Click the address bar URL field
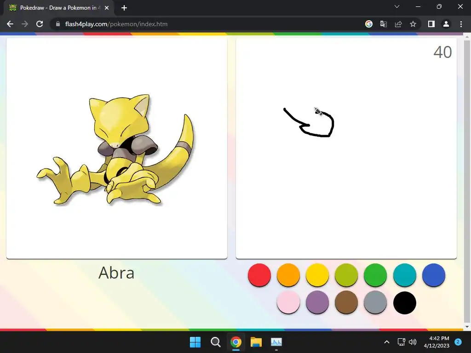Screen dimensions: 471x353 207,24
